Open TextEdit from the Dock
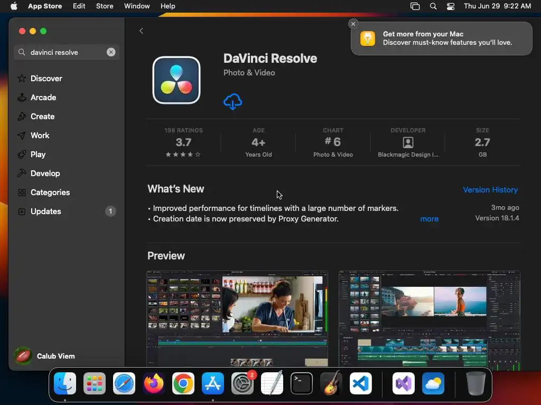This screenshot has height=405, width=541. pos(272,383)
